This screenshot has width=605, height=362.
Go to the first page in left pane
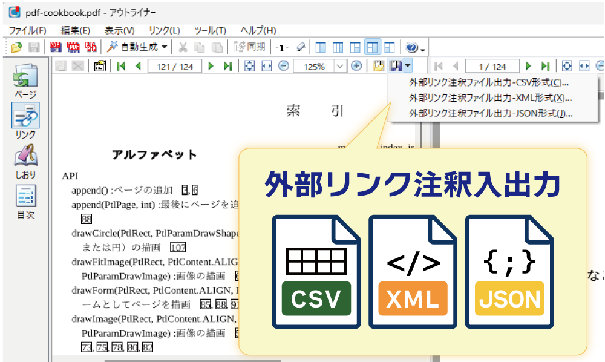(x=121, y=66)
